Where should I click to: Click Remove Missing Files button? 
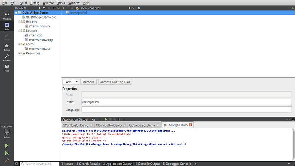tap(115, 82)
